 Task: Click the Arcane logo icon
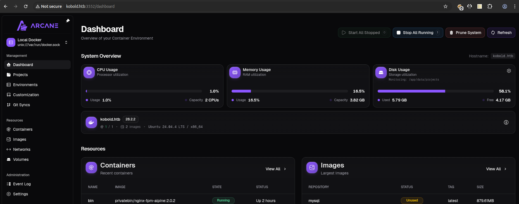[22, 26]
